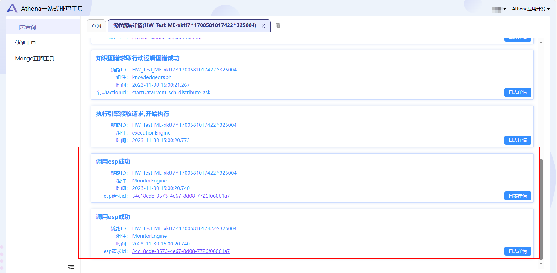Switch to the 查询 tab
557x273 pixels.
(x=96, y=26)
